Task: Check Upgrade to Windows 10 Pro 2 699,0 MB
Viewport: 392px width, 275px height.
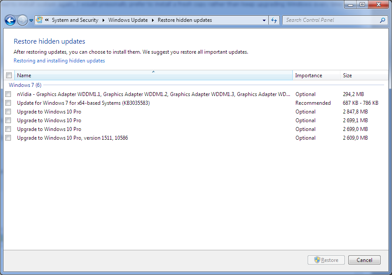Action: pyautogui.click(x=8, y=129)
